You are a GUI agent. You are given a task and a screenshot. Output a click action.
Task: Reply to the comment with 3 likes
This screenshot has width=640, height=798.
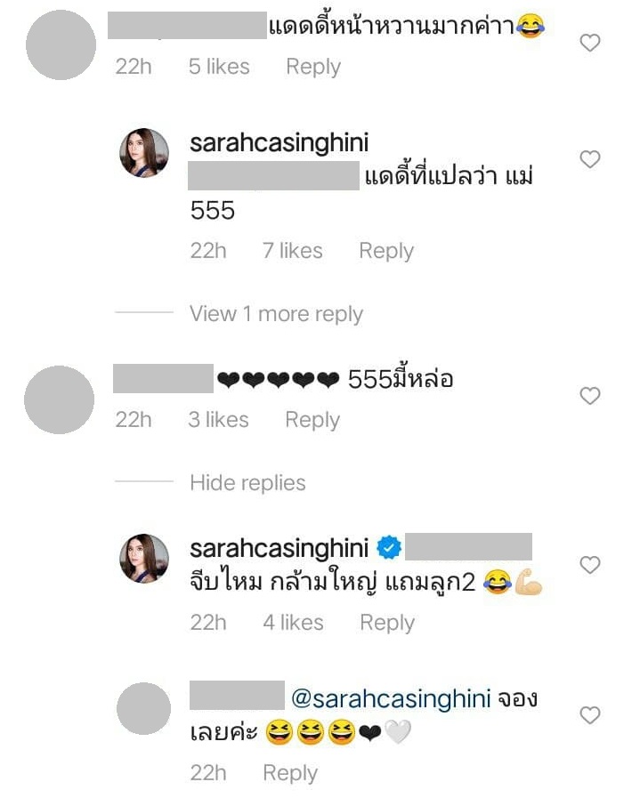(x=312, y=420)
